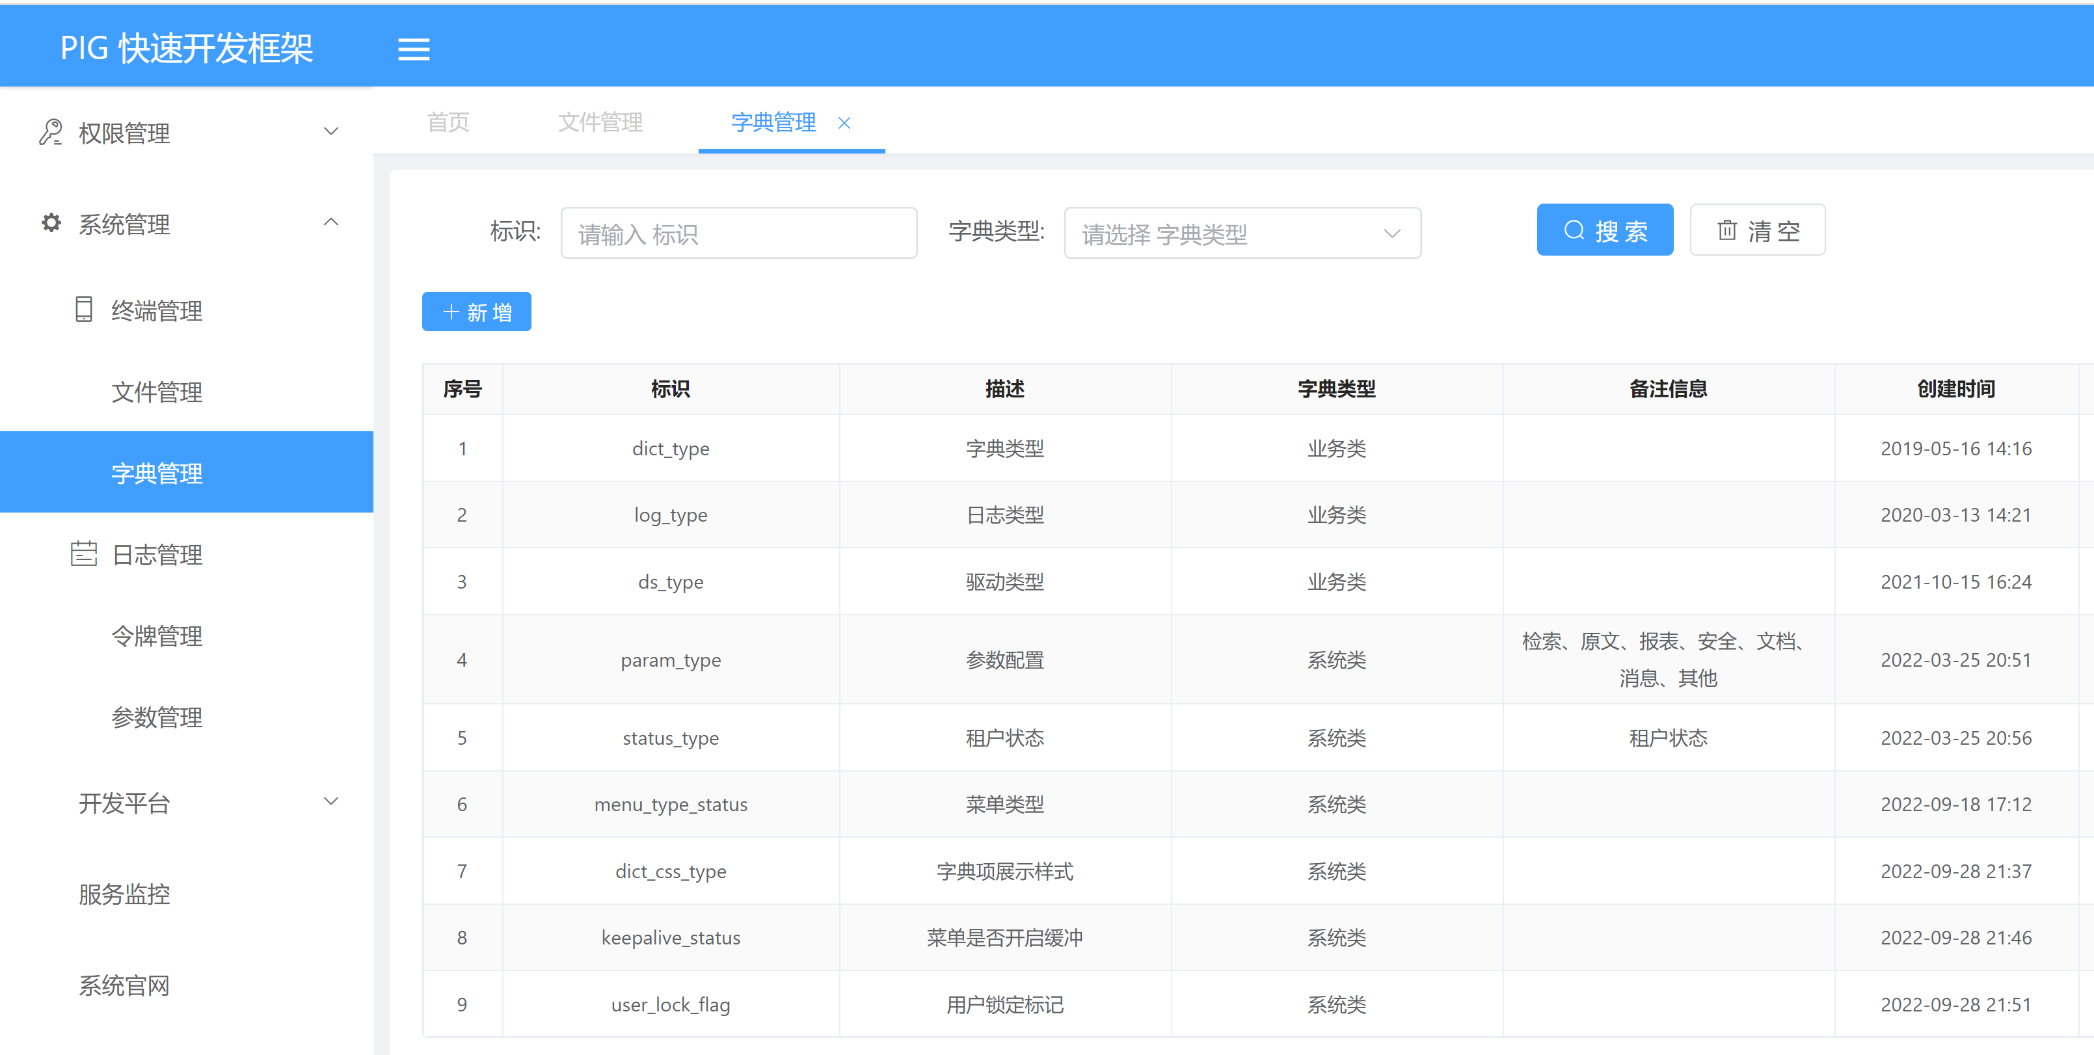Click the magnifier icon in 搜索 button
2094x1055 pixels.
(x=1574, y=231)
